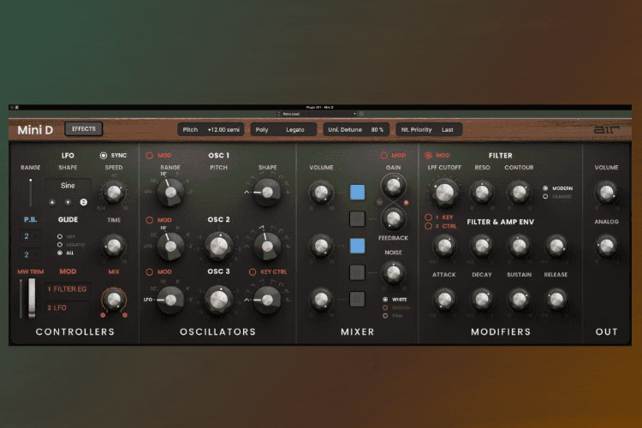Open the LFO shape list menu icon
This screenshot has height=428, width=642.
click(84, 202)
